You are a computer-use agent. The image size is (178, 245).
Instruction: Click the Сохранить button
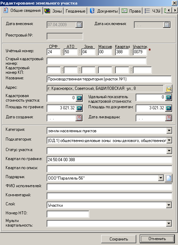click(x=119, y=239)
